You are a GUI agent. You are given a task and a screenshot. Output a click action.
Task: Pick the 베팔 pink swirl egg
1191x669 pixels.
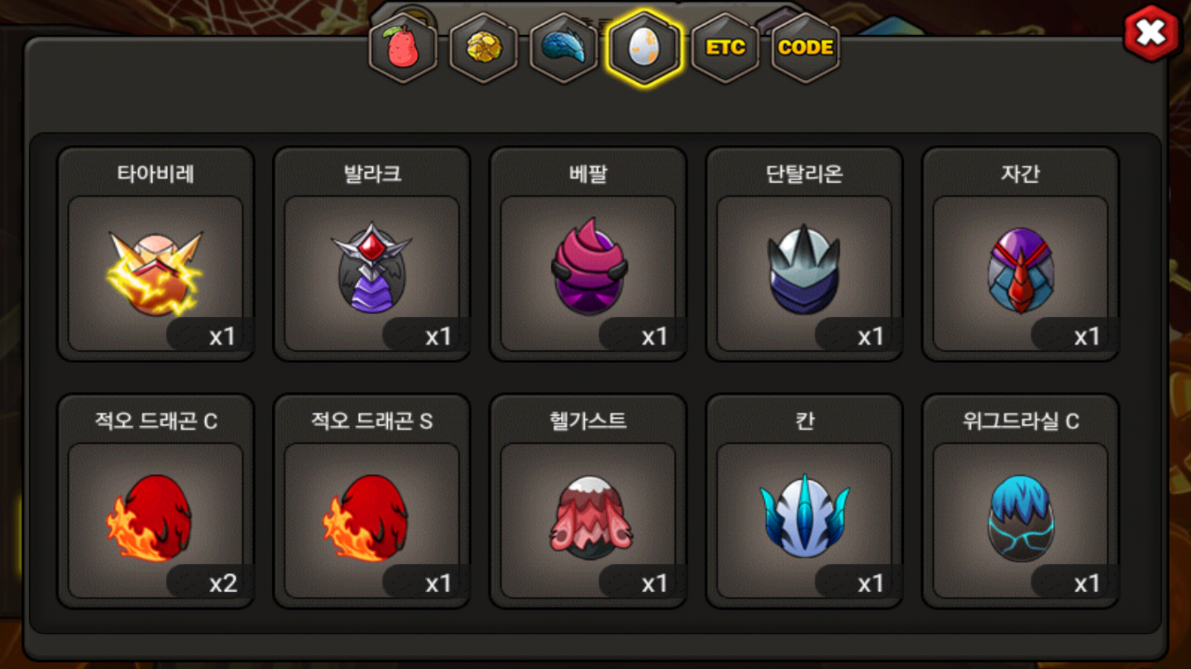tap(588, 273)
